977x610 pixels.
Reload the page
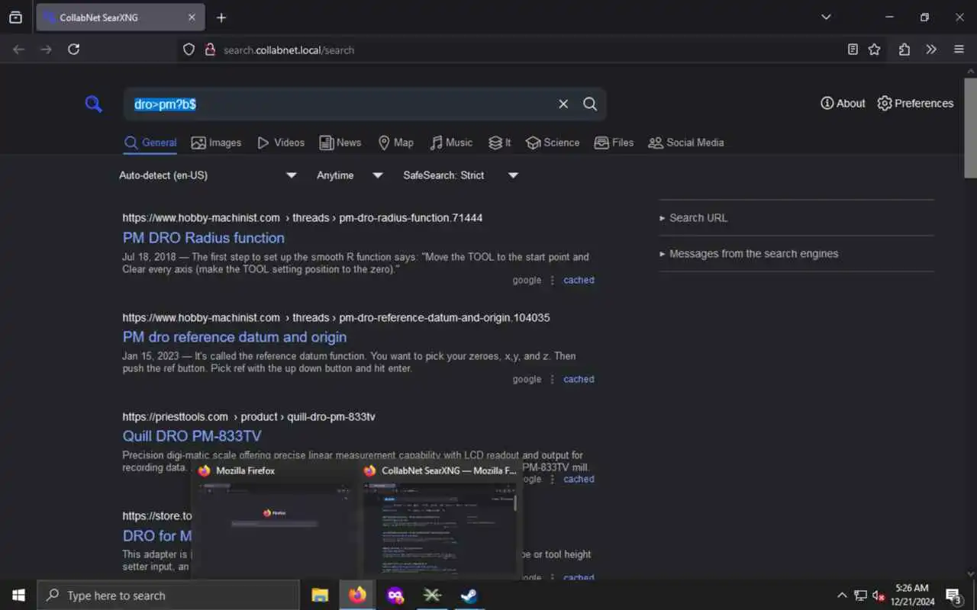tap(73, 50)
